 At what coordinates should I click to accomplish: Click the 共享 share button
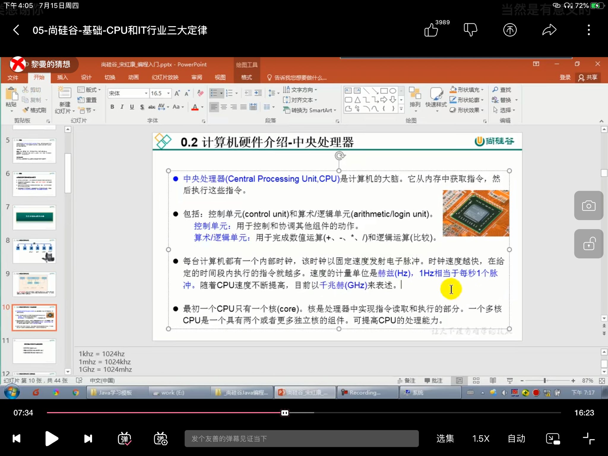(588, 77)
